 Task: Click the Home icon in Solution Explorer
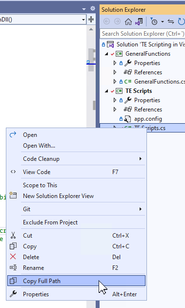tap(128, 22)
